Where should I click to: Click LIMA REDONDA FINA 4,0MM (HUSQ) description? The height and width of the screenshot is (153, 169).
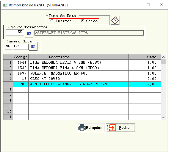point(79,68)
